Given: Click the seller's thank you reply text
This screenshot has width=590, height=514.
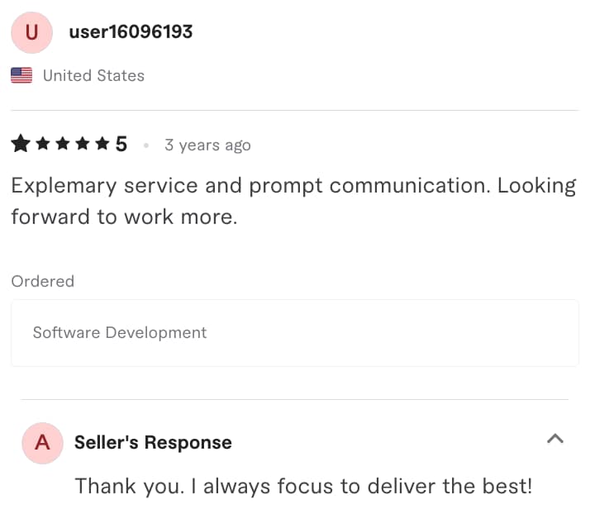Looking at the screenshot, I should [303, 485].
